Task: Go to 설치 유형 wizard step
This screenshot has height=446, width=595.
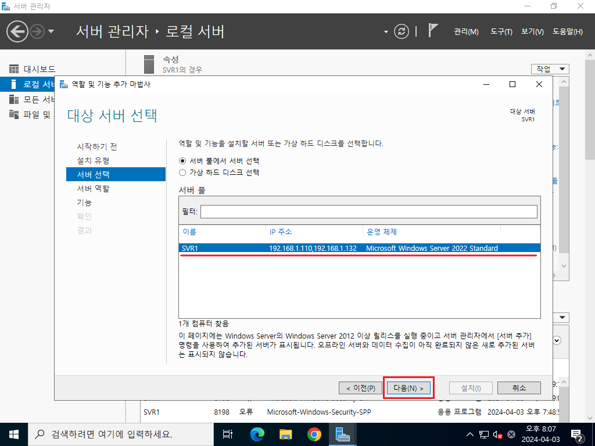Action: [x=94, y=161]
